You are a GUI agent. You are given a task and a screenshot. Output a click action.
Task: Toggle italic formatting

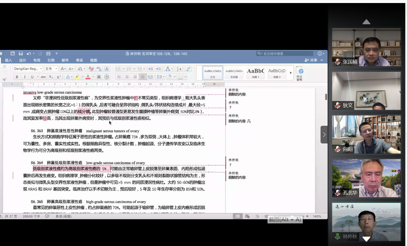point(24,77)
